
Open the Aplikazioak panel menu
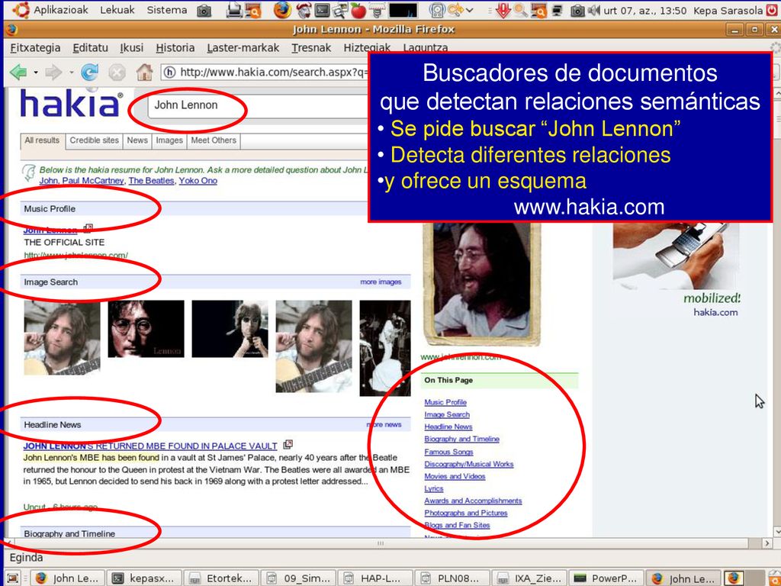(61, 10)
